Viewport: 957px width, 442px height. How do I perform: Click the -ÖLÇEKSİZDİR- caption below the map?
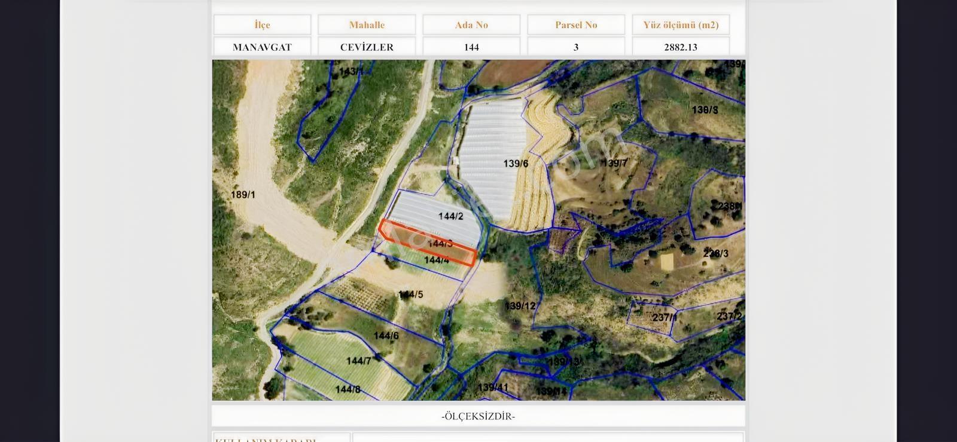click(478, 416)
